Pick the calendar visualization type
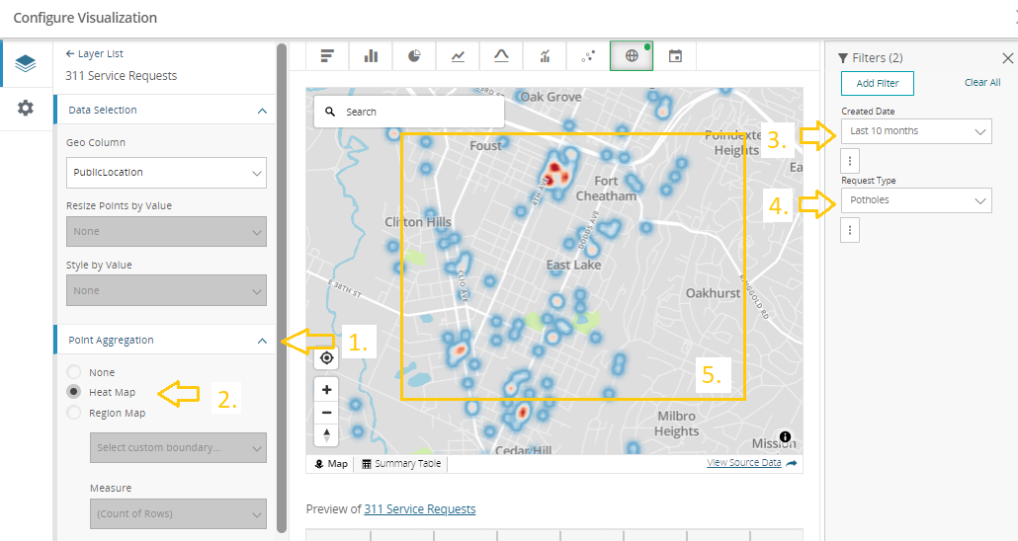Image resolution: width=1018 pixels, height=541 pixels. [675, 56]
